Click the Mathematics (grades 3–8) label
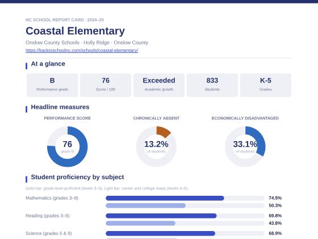 click(52, 198)
